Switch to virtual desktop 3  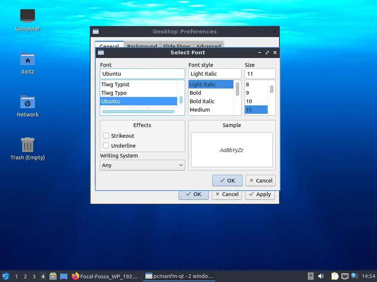(34, 276)
